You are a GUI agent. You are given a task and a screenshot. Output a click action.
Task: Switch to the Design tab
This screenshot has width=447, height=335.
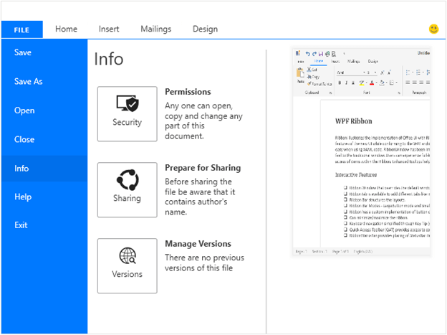click(205, 29)
